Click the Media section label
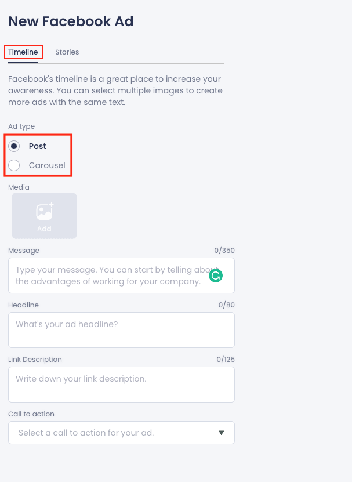The image size is (352, 482). coord(18,187)
